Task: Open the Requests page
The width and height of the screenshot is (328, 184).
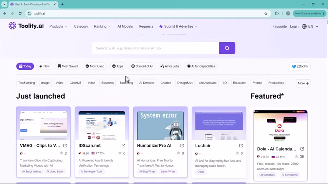Action: tap(146, 26)
